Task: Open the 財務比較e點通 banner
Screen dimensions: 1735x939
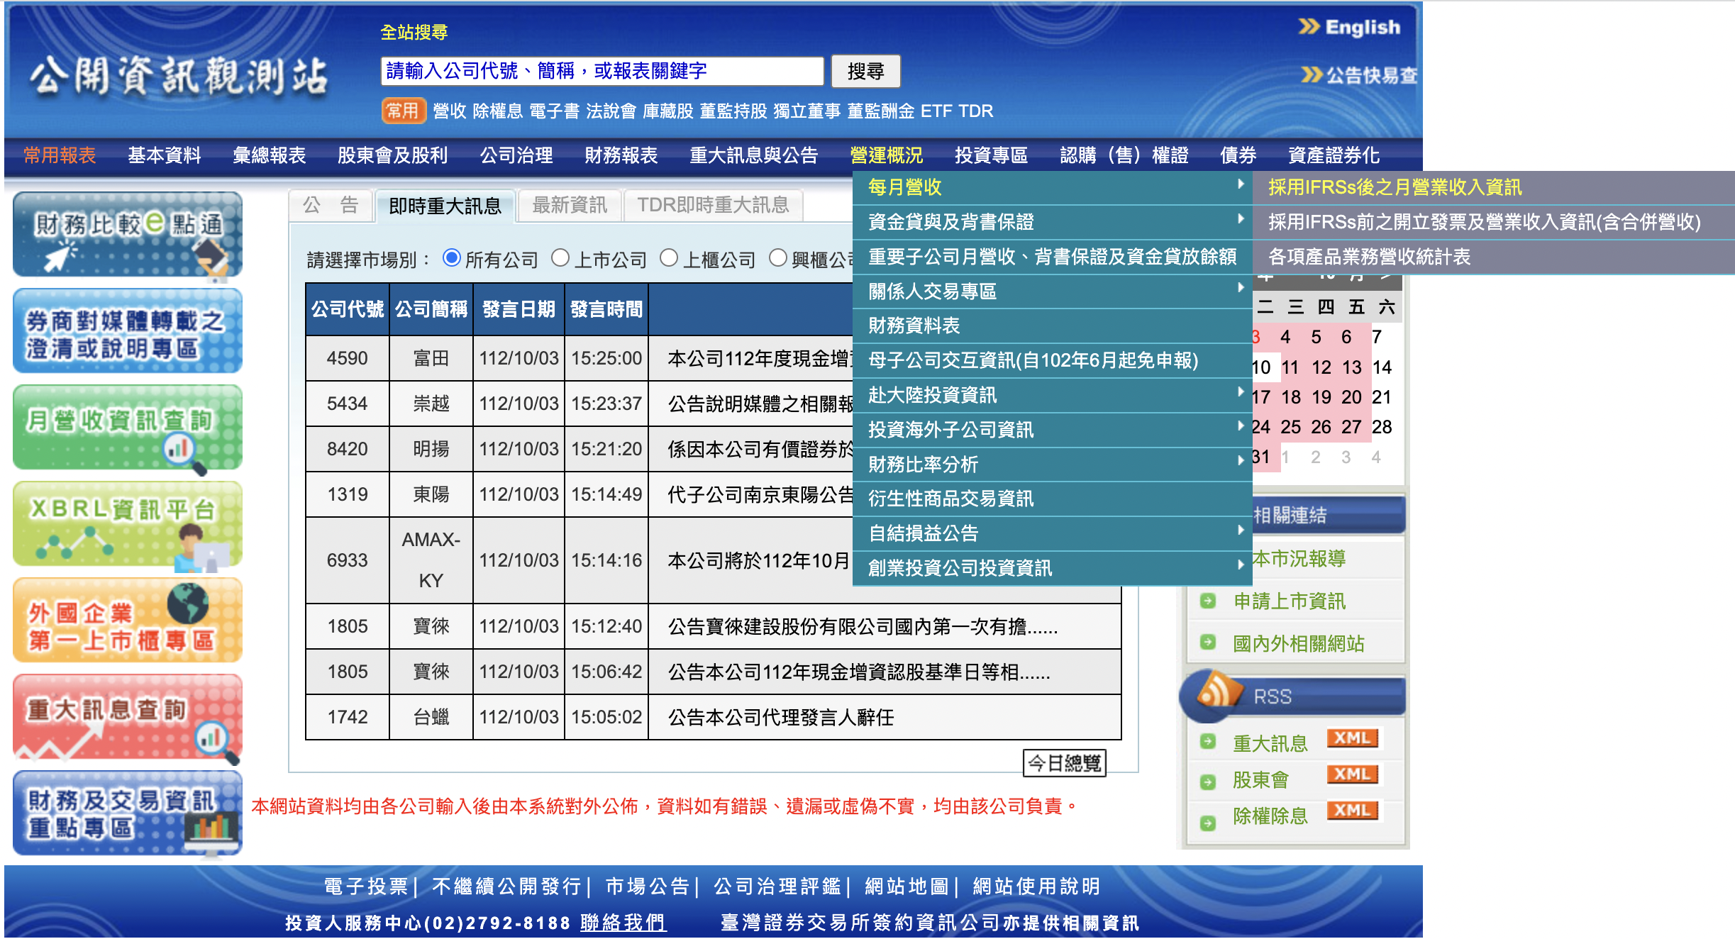Action: [128, 234]
